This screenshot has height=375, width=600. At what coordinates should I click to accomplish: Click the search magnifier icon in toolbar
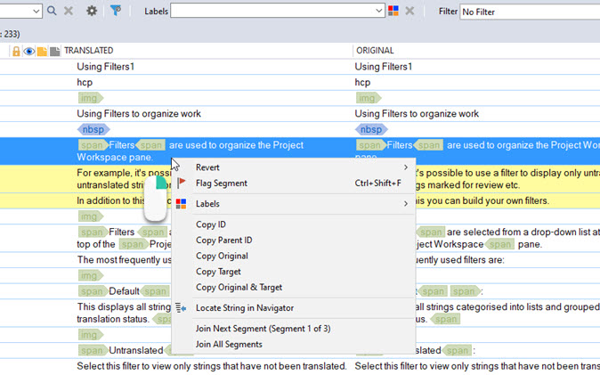(52, 11)
